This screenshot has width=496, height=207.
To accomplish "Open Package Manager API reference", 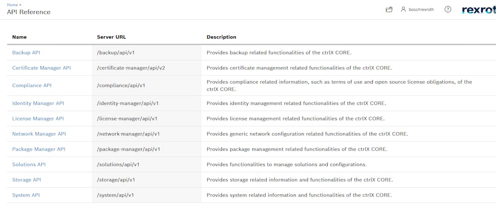I will coord(39,150).
